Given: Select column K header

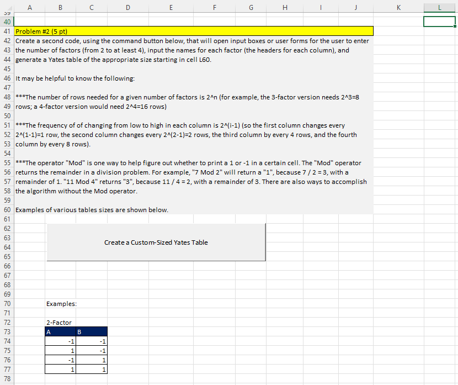Looking at the screenshot, I should tap(398, 8).
